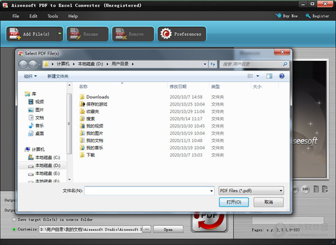Sort by 名称 column header
This screenshot has height=245, width=336.
83,87
